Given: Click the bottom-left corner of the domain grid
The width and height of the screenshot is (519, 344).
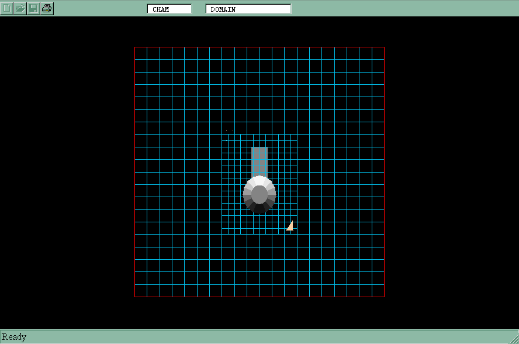Looking at the screenshot, I should point(135,297).
